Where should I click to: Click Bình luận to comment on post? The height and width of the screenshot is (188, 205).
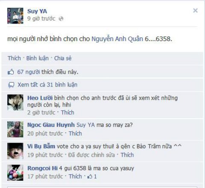38,58
